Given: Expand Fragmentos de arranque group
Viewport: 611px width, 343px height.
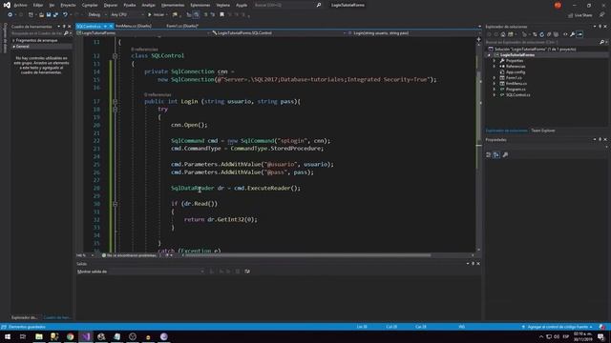Looking at the screenshot, I should click(13, 40).
